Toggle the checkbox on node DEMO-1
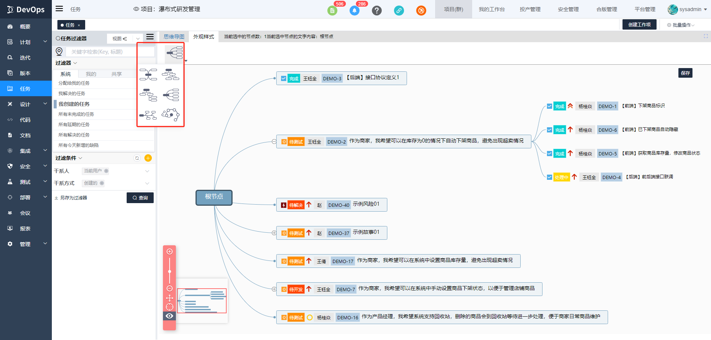The height and width of the screenshot is (340, 711). point(550,106)
